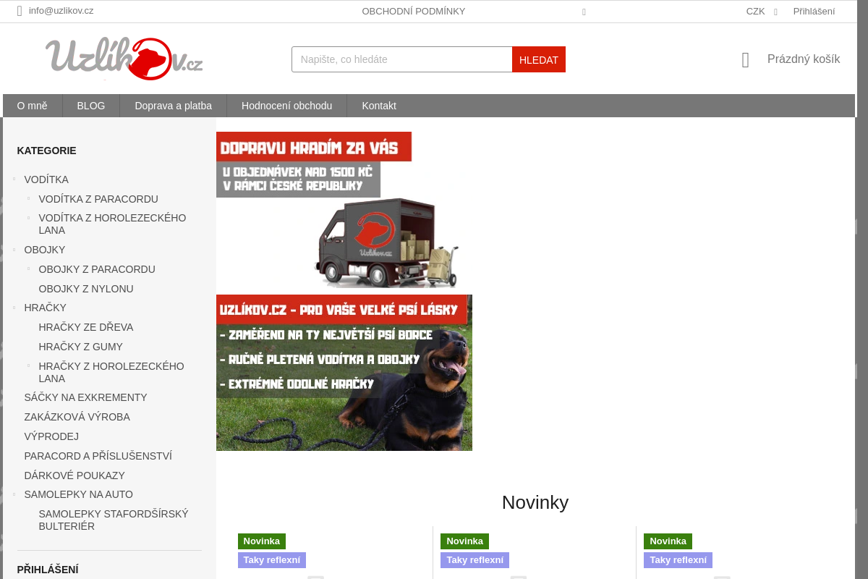Expand SAMOLEPKY NA AUTO category arrow
This screenshot has height=579, width=868.
pos(14,494)
